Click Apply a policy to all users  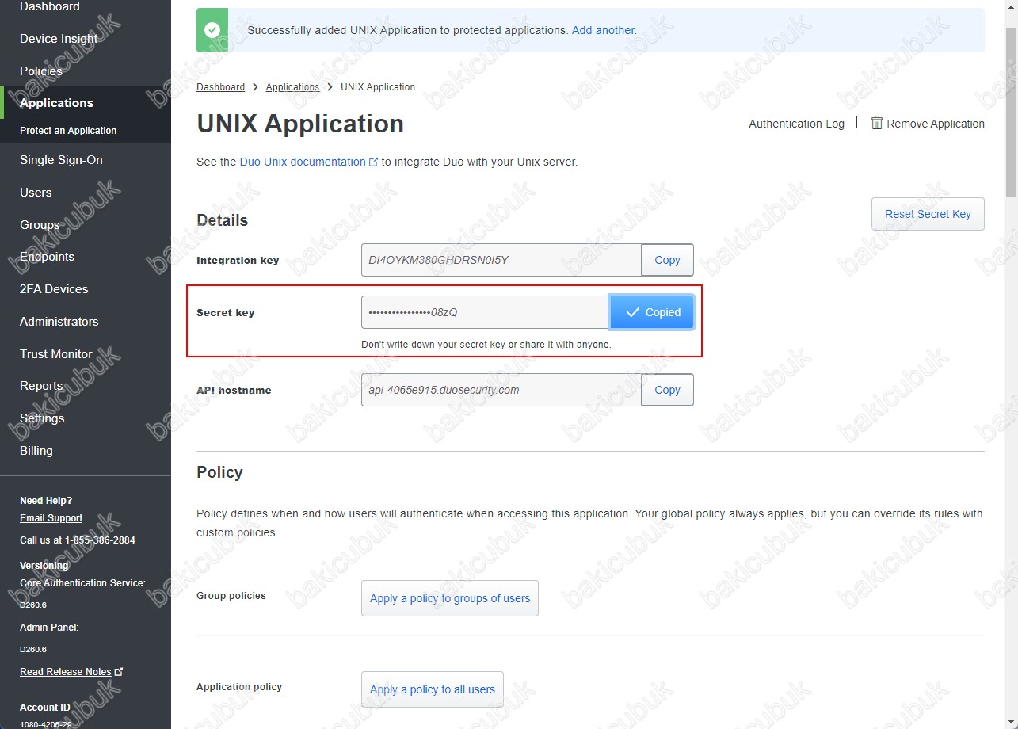(433, 689)
